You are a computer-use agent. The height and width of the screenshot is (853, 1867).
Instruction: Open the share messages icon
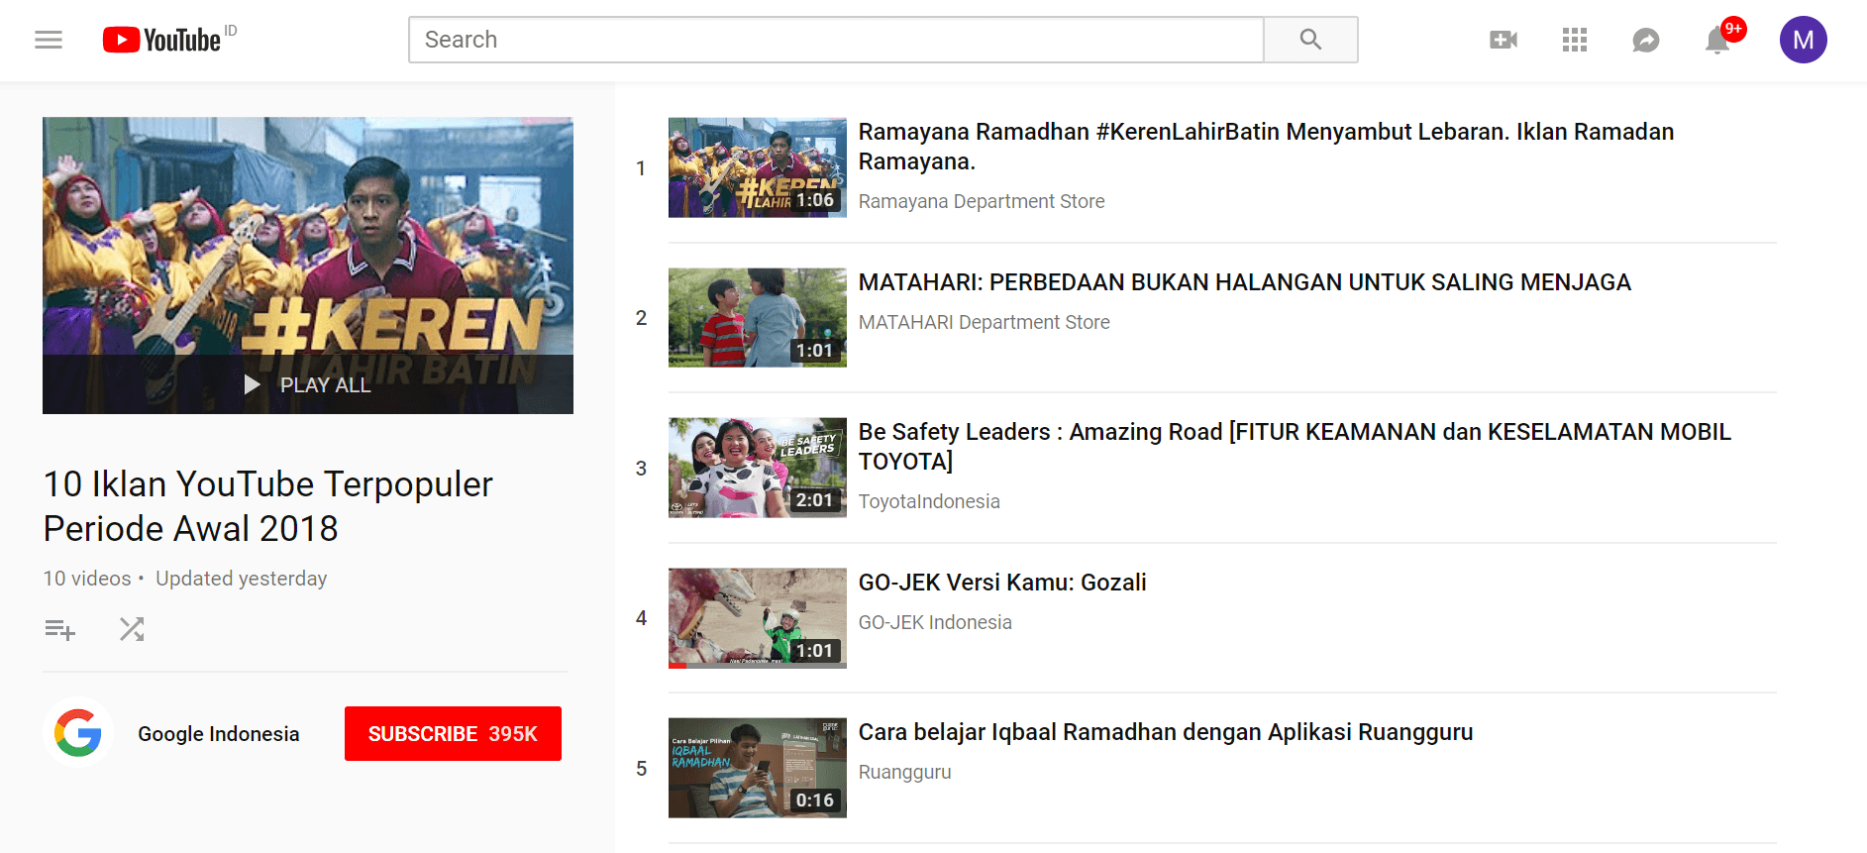click(1645, 40)
